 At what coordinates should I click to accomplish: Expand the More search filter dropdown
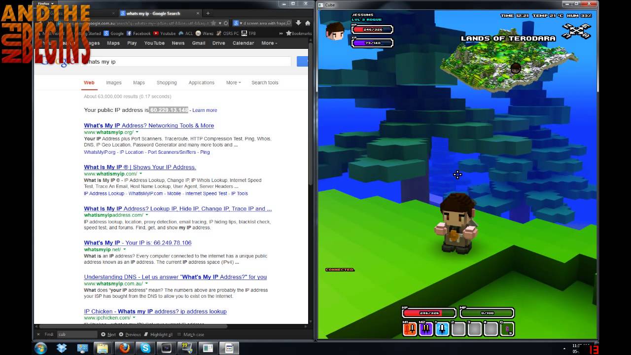234,83
